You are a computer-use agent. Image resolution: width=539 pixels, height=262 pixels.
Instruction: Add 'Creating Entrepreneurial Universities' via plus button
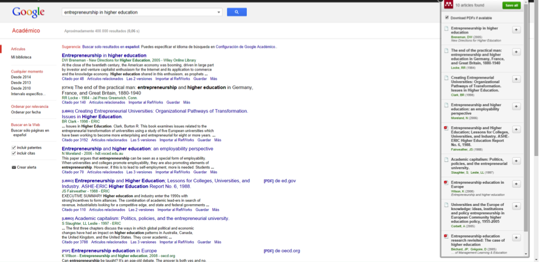[x=516, y=79]
